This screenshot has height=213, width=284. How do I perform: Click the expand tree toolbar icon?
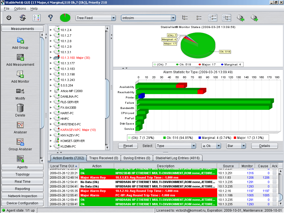tap(185, 18)
